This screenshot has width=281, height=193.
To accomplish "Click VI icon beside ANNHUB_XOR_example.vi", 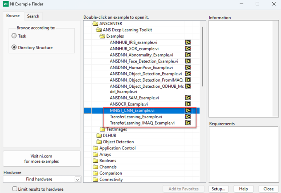I will click(188, 49).
